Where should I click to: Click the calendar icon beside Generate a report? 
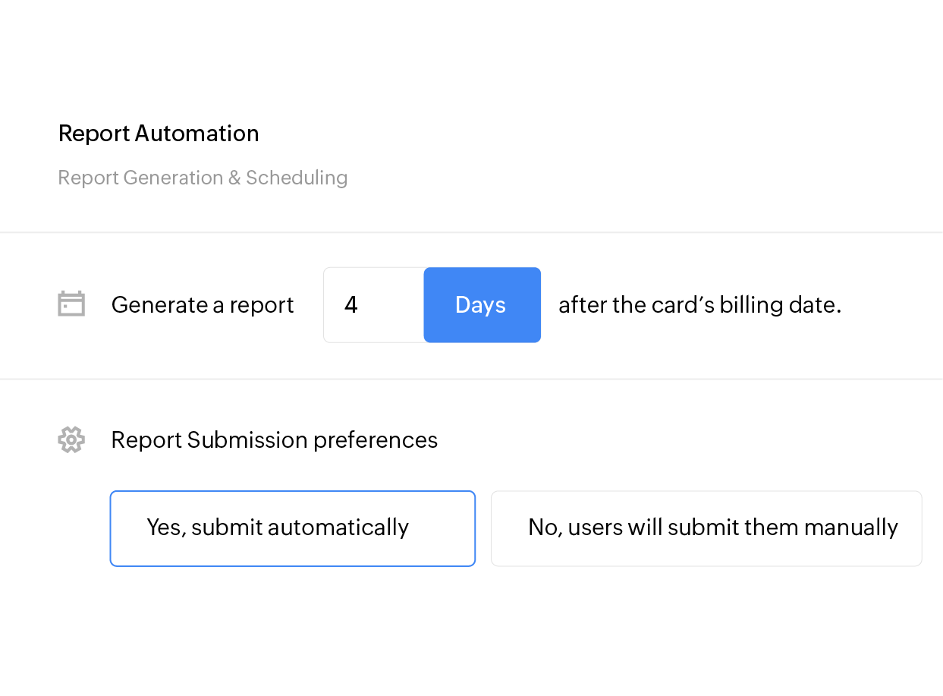[x=71, y=304]
